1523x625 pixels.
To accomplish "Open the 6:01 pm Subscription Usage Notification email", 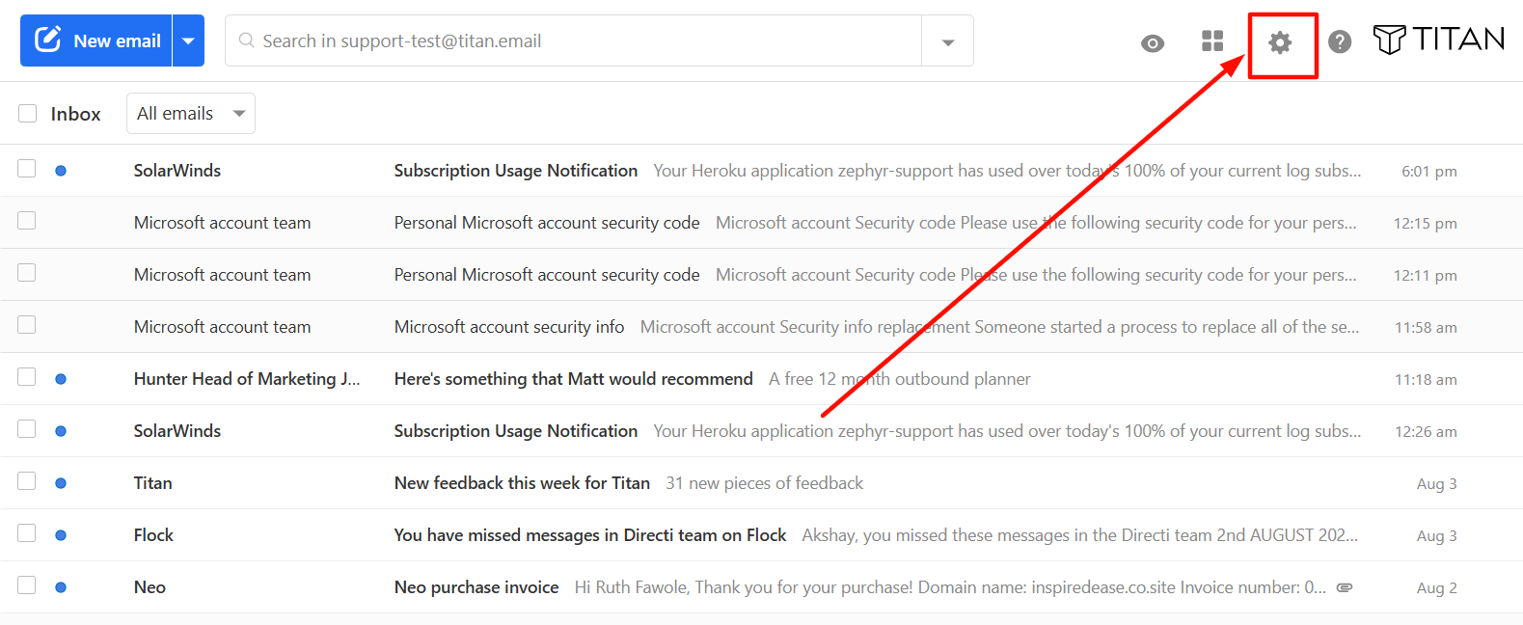I will (761, 171).
